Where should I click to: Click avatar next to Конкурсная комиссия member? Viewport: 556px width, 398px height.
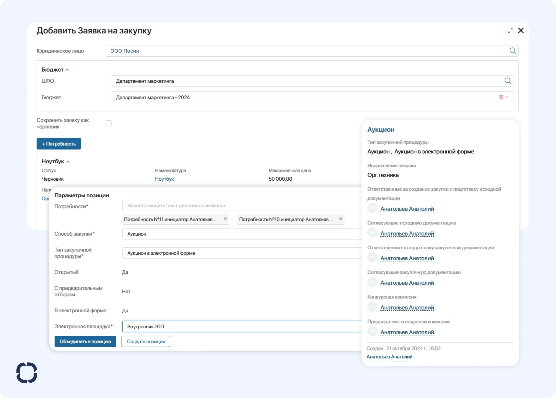pos(372,307)
